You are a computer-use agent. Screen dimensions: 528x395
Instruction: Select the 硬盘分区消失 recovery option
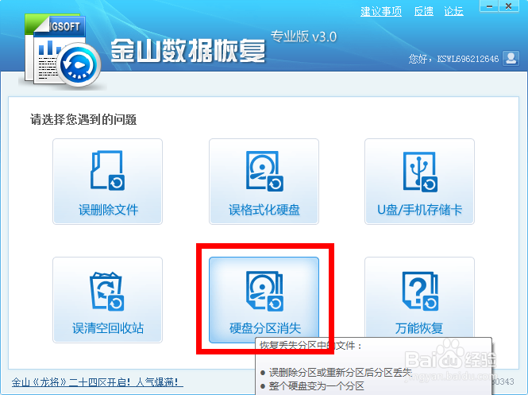click(x=264, y=300)
